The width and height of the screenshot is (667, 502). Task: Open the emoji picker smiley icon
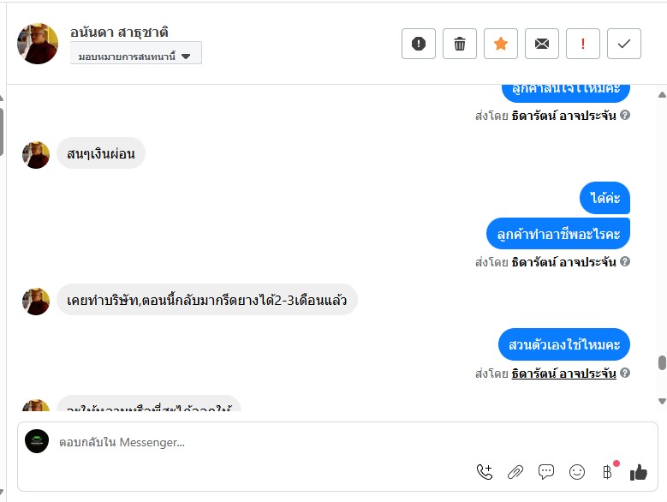click(x=577, y=471)
